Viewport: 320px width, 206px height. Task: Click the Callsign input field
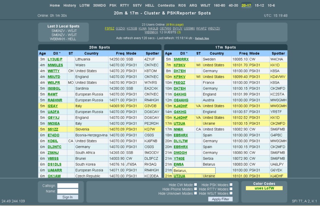coord(68,186)
